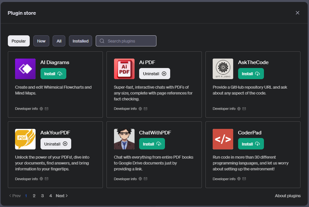309x207 pixels.
Task: Uninstall the AskYourPDF plugin
Action: 56,144
